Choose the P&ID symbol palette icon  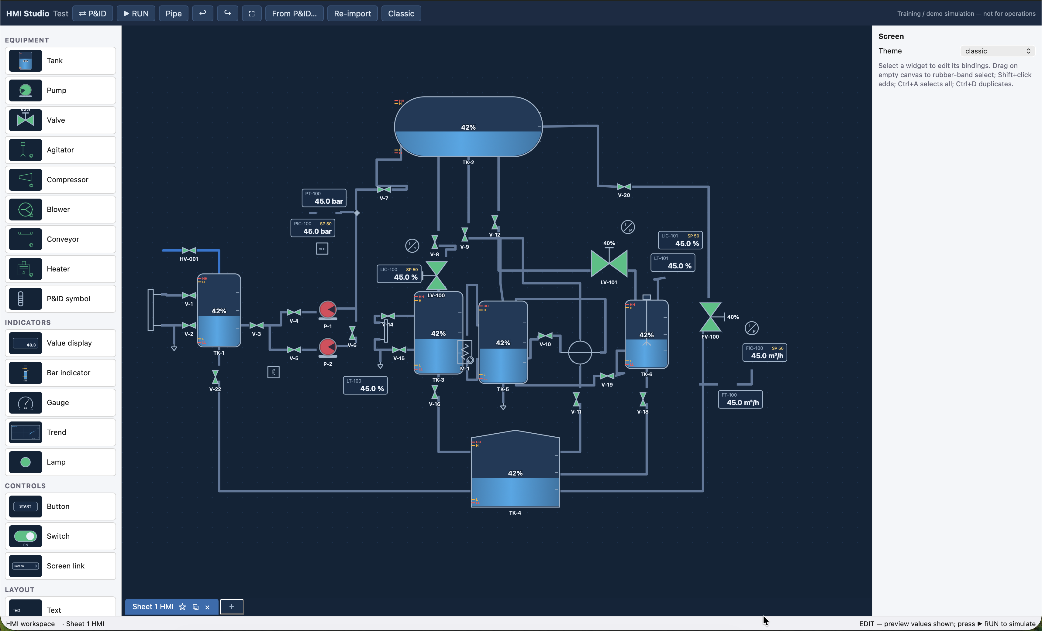coord(25,299)
